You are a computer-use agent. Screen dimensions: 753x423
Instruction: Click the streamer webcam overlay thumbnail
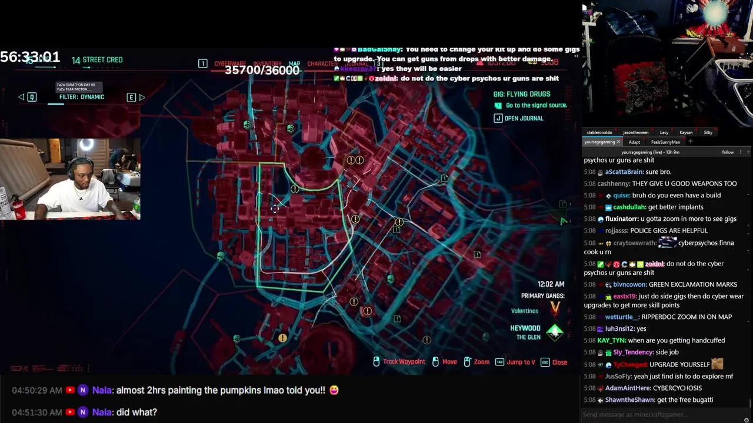pos(70,179)
